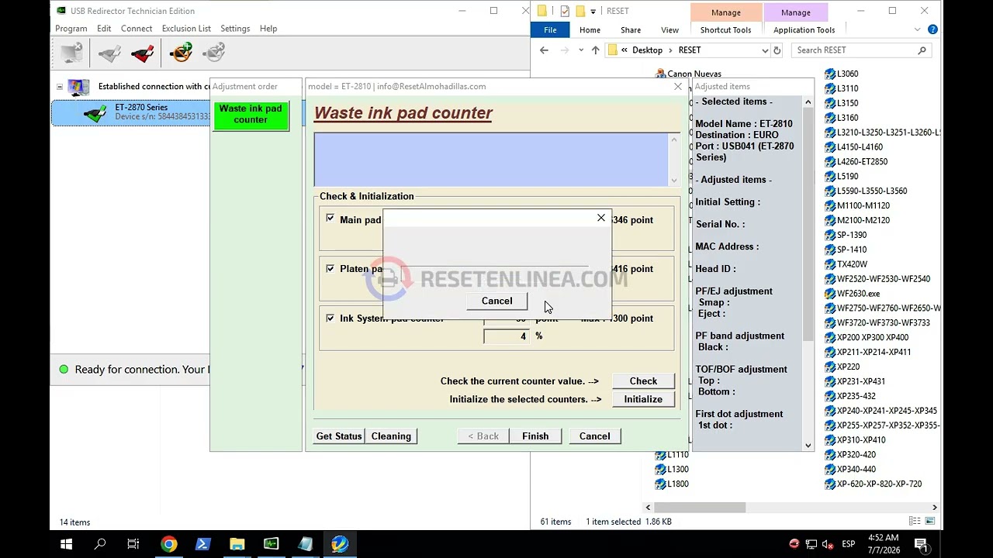Click the search magnifier in Explorer

coord(922,50)
